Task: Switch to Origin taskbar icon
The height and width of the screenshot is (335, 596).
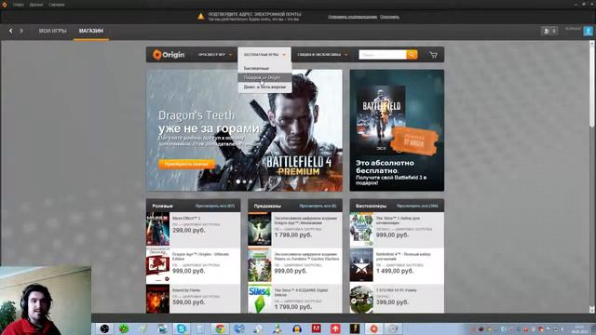Action: click(x=373, y=328)
